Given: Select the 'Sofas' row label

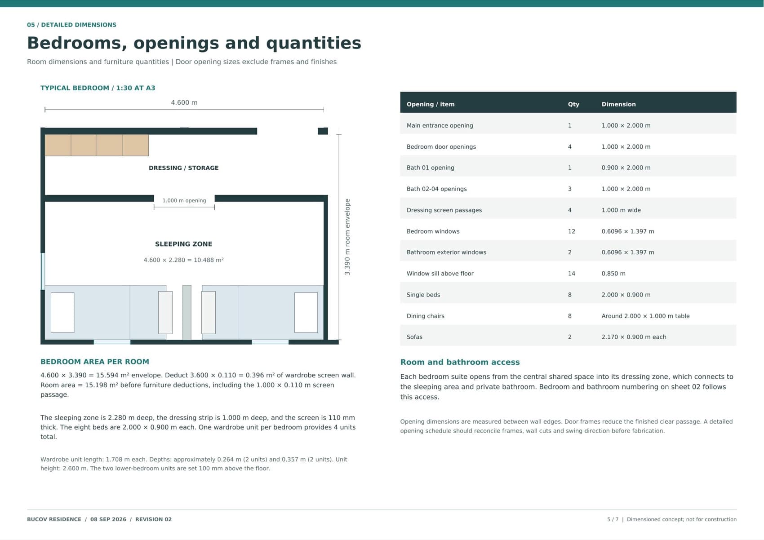Looking at the screenshot, I should tap(414, 337).
